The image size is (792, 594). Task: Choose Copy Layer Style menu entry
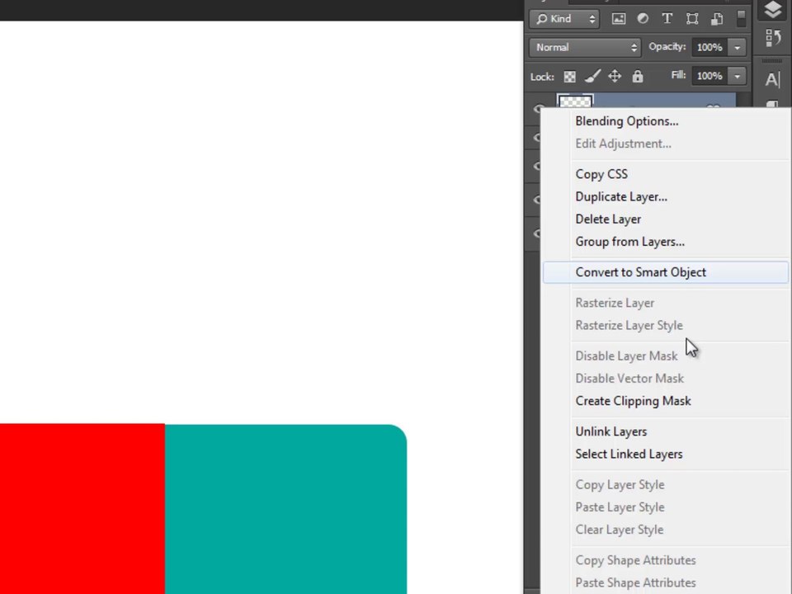(x=620, y=485)
